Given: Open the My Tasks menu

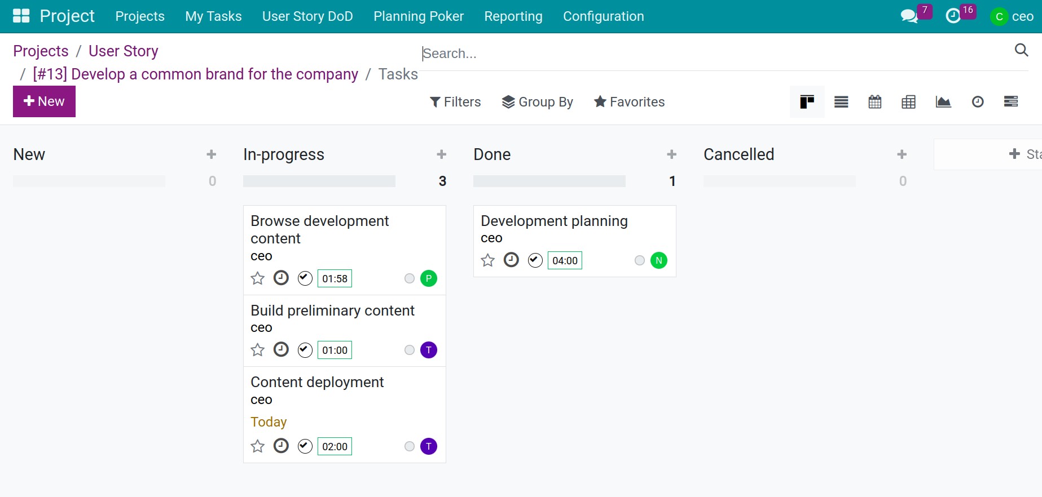Looking at the screenshot, I should point(213,16).
